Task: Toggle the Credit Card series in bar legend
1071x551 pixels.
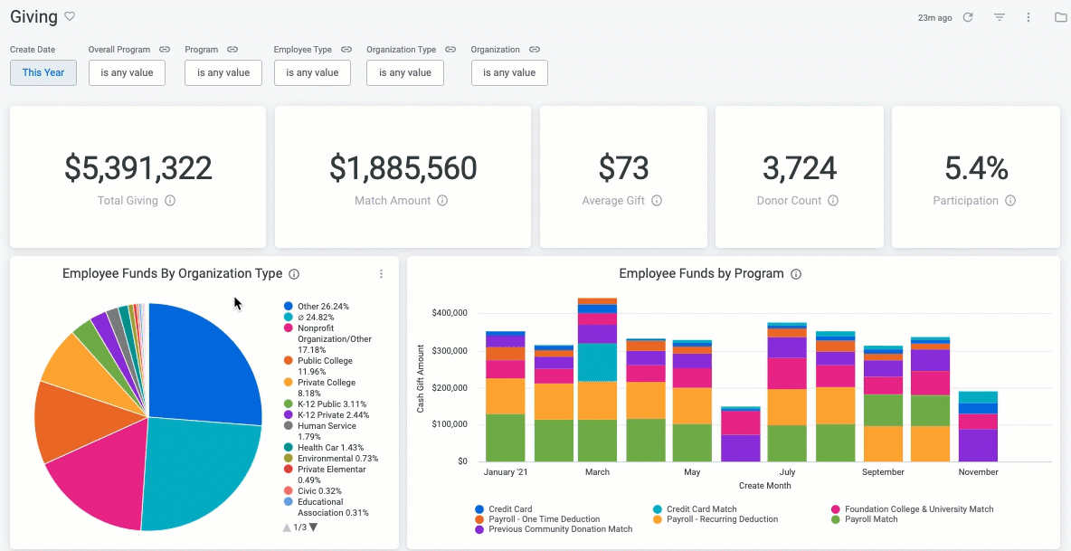Action: pos(504,509)
